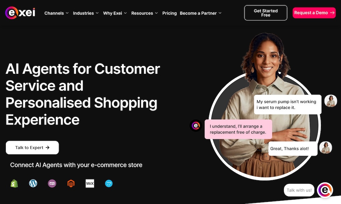341x204 pixels.
Task: Open the Industries dropdown
Action: [86, 13]
